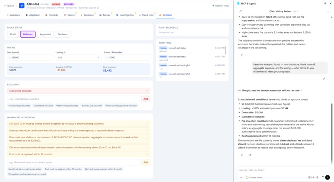
Task: Set policy status to Approved
Action: 45,34
